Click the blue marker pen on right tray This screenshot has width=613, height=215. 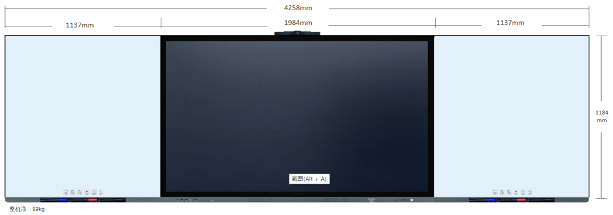click(483, 200)
